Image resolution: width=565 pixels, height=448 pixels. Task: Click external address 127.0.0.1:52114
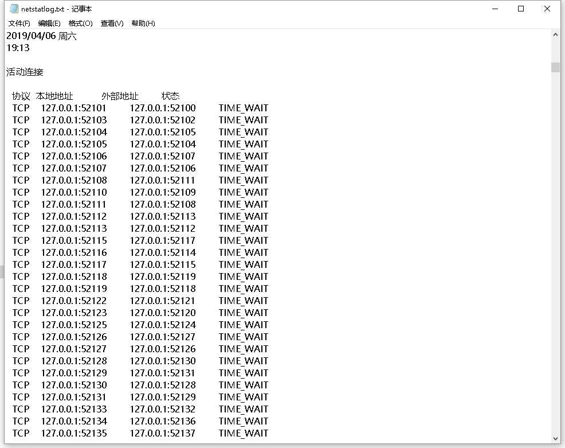(163, 252)
